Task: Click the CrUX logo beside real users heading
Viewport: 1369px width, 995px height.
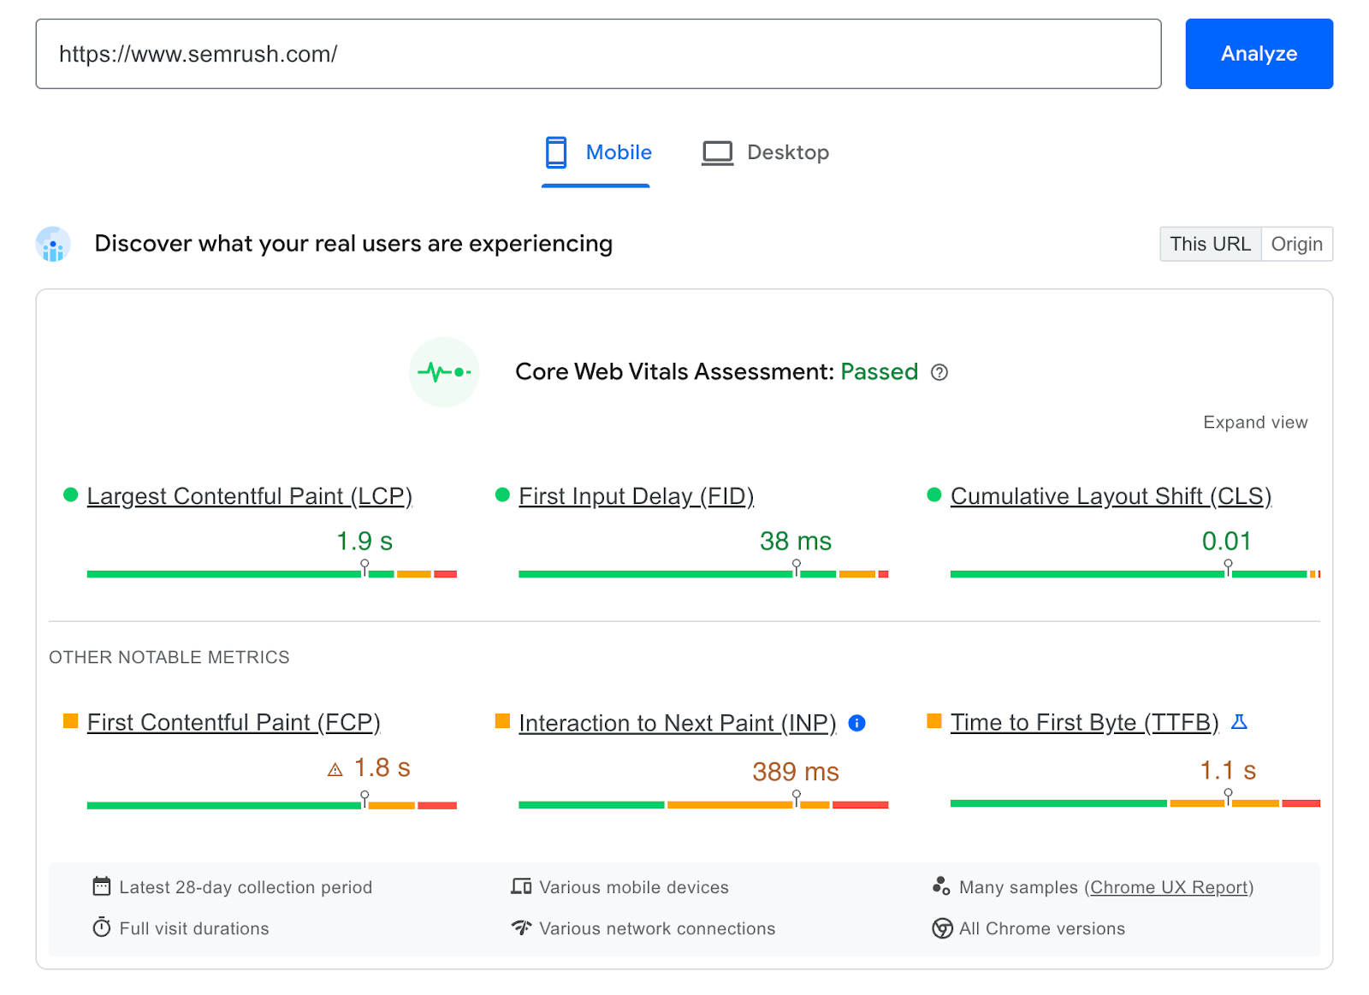Action: coord(52,246)
